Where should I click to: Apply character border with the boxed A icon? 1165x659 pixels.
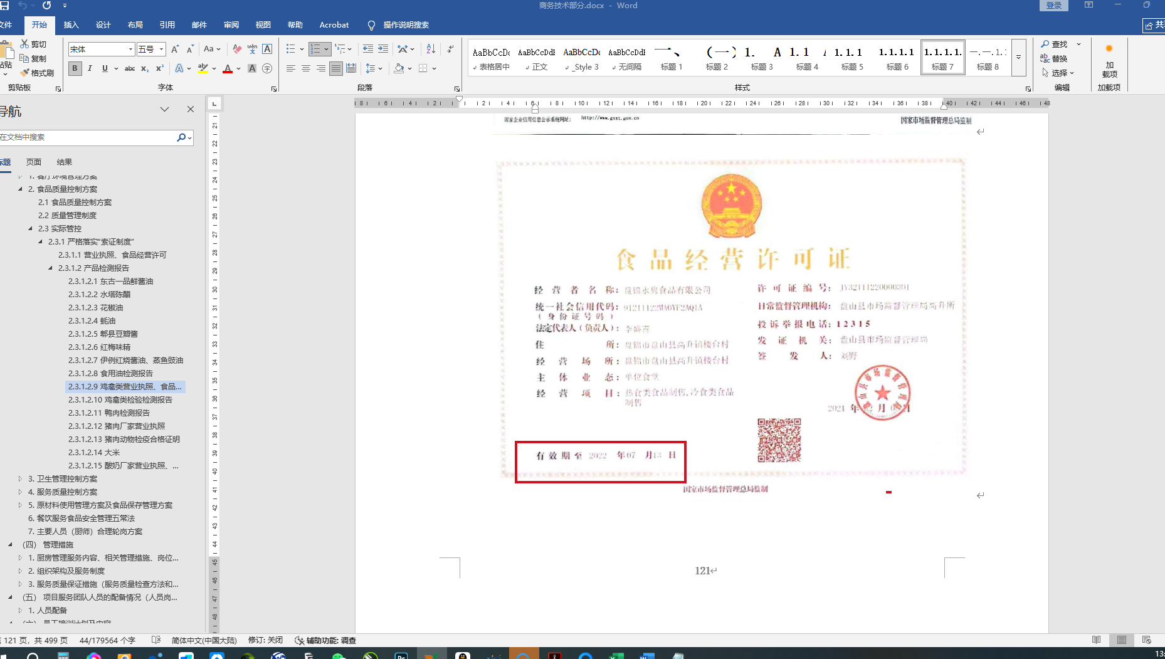tap(267, 49)
